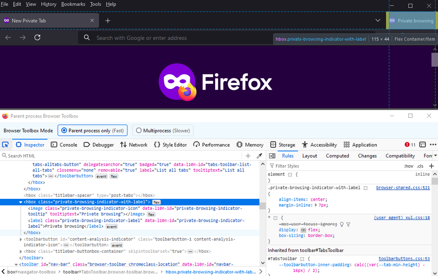Switch to Compatibility sidebar tab
This screenshot has width=438, height=276.
coord(400,156)
